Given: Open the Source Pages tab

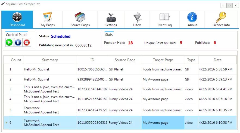Looking at the screenshot, I should pyautogui.click(x=80, y=20).
